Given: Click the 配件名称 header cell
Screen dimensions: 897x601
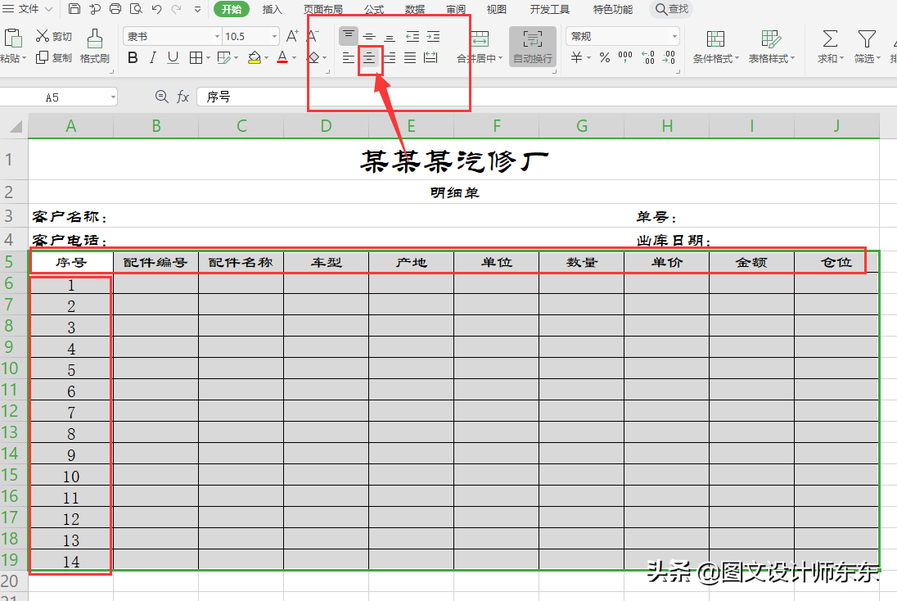Looking at the screenshot, I should 241,262.
